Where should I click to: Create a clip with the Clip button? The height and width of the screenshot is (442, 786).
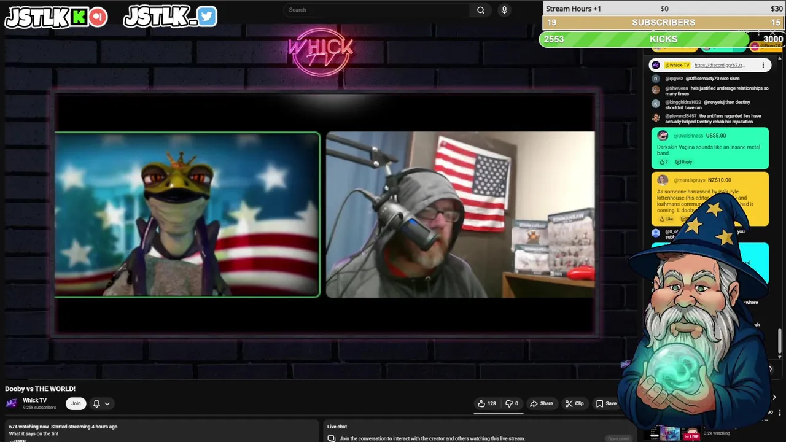tap(574, 403)
